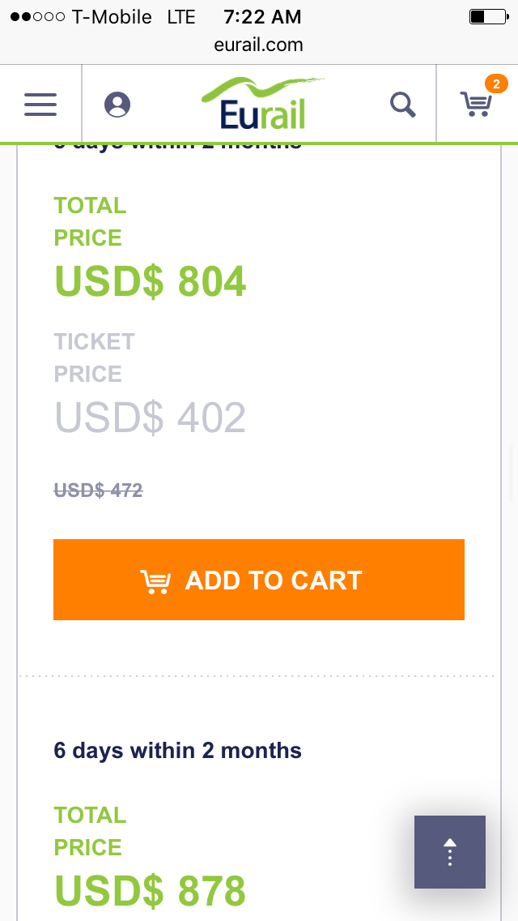
Task: Tap the status bar time 7:22 AM
Action: [x=262, y=16]
